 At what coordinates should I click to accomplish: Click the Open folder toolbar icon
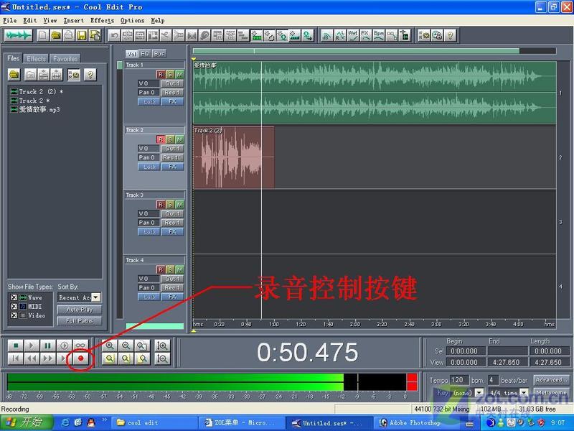coord(56,35)
